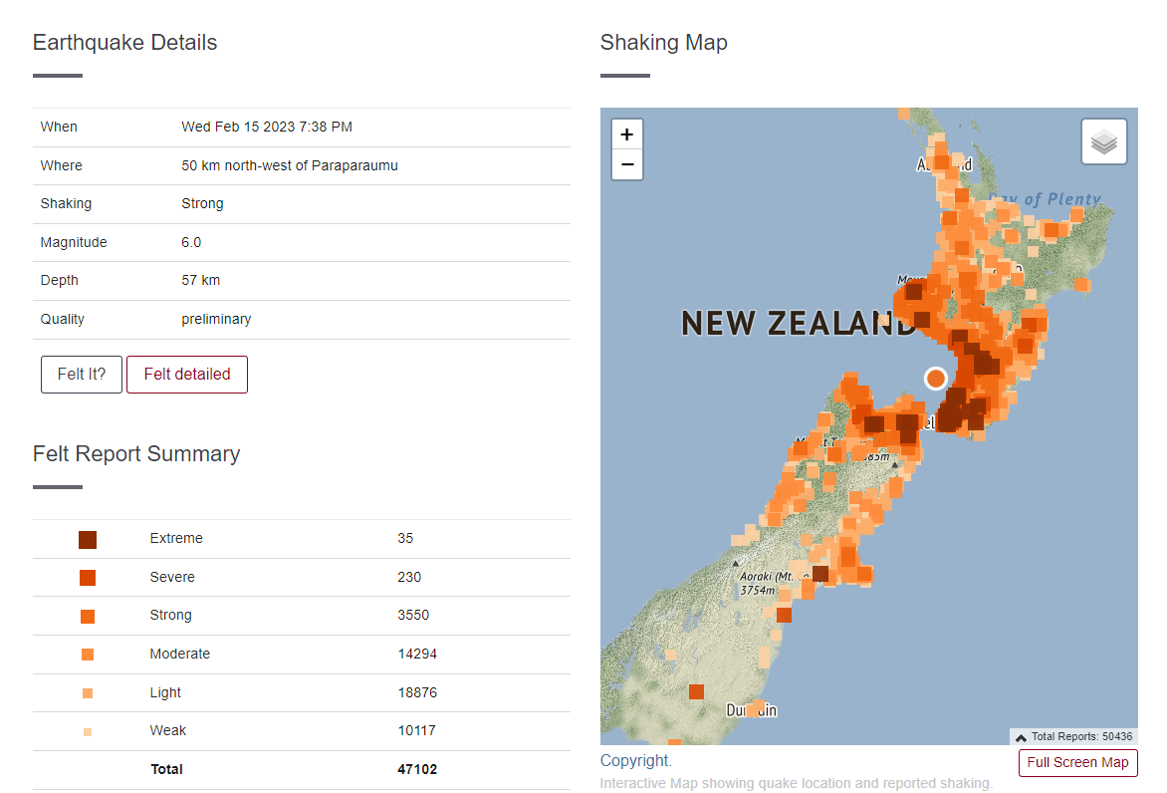Click the Felt It? button
1167x793 pixels.
coord(81,374)
